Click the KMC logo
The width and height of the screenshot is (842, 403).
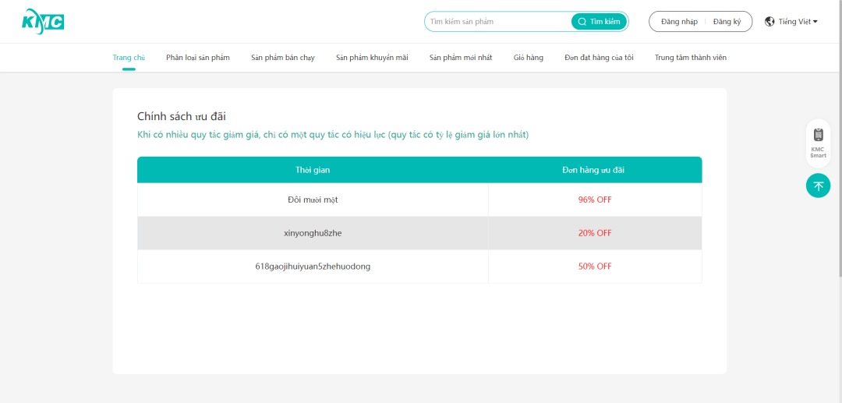(x=43, y=21)
